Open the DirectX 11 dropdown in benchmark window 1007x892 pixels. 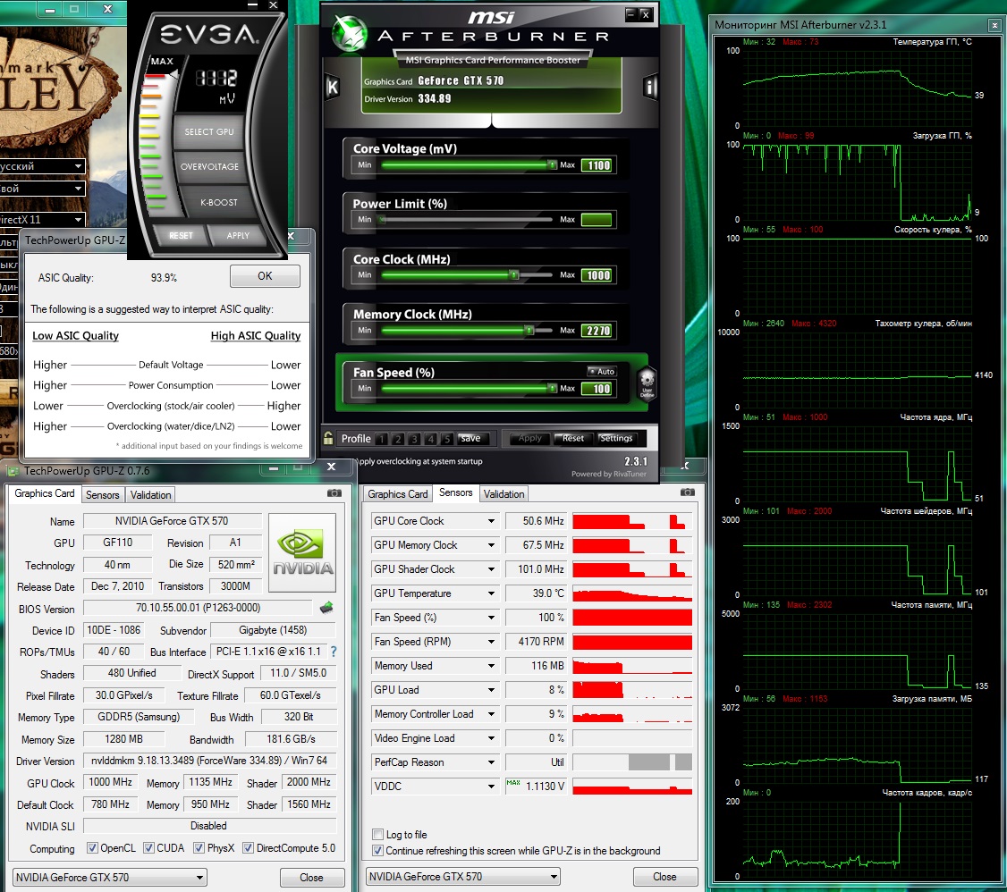click(42, 220)
